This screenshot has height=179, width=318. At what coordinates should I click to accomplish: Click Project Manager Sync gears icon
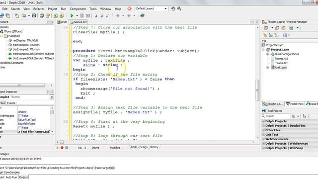[265, 35]
